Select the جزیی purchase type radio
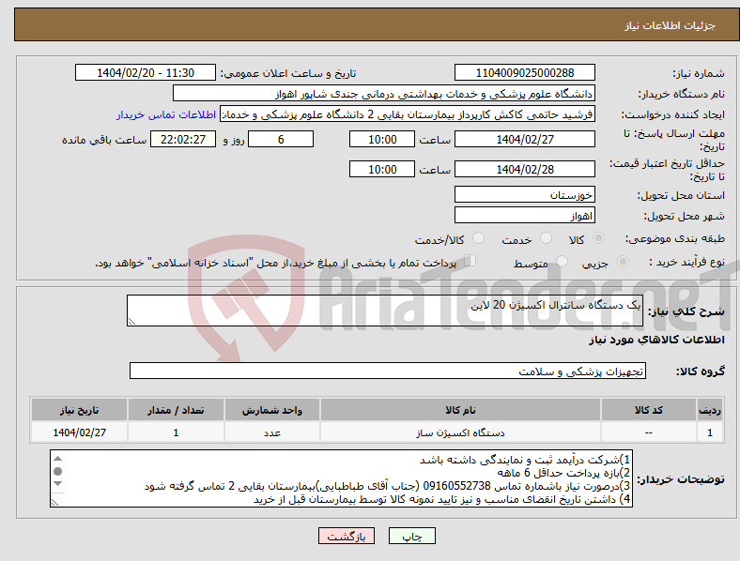Screen dimensions: 740x561 [623, 261]
